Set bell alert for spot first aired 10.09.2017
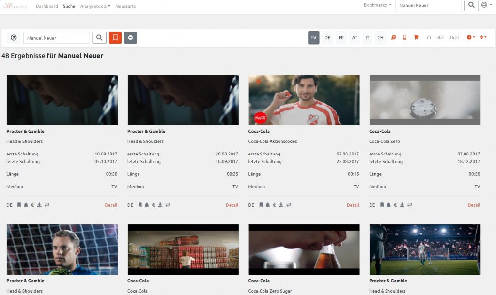496x295 pixels. coord(26,205)
